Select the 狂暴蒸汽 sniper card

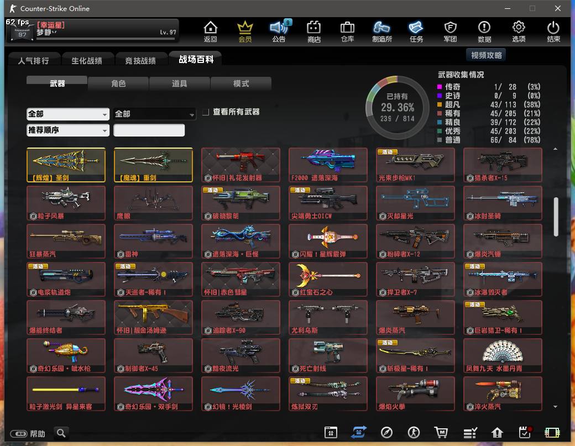click(x=66, y=241)
